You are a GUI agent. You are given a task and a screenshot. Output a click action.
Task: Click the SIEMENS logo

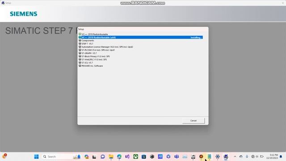pyautogui.click(x=24, y=14)
